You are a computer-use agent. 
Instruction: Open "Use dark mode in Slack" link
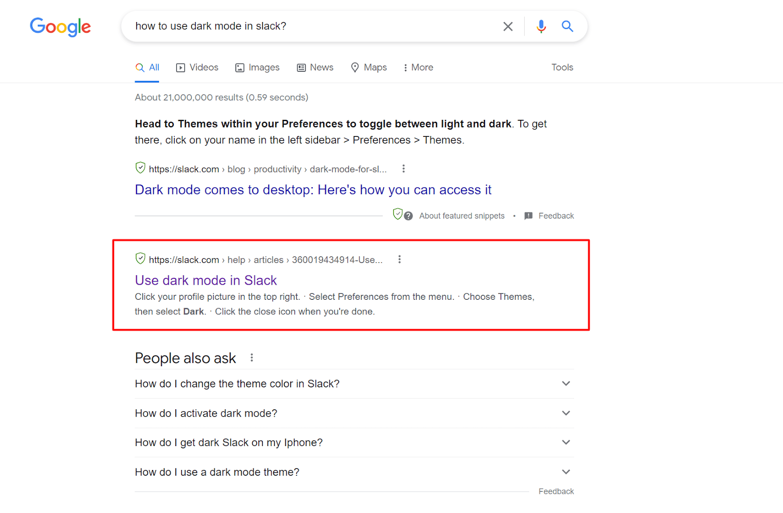coord(206,280)
